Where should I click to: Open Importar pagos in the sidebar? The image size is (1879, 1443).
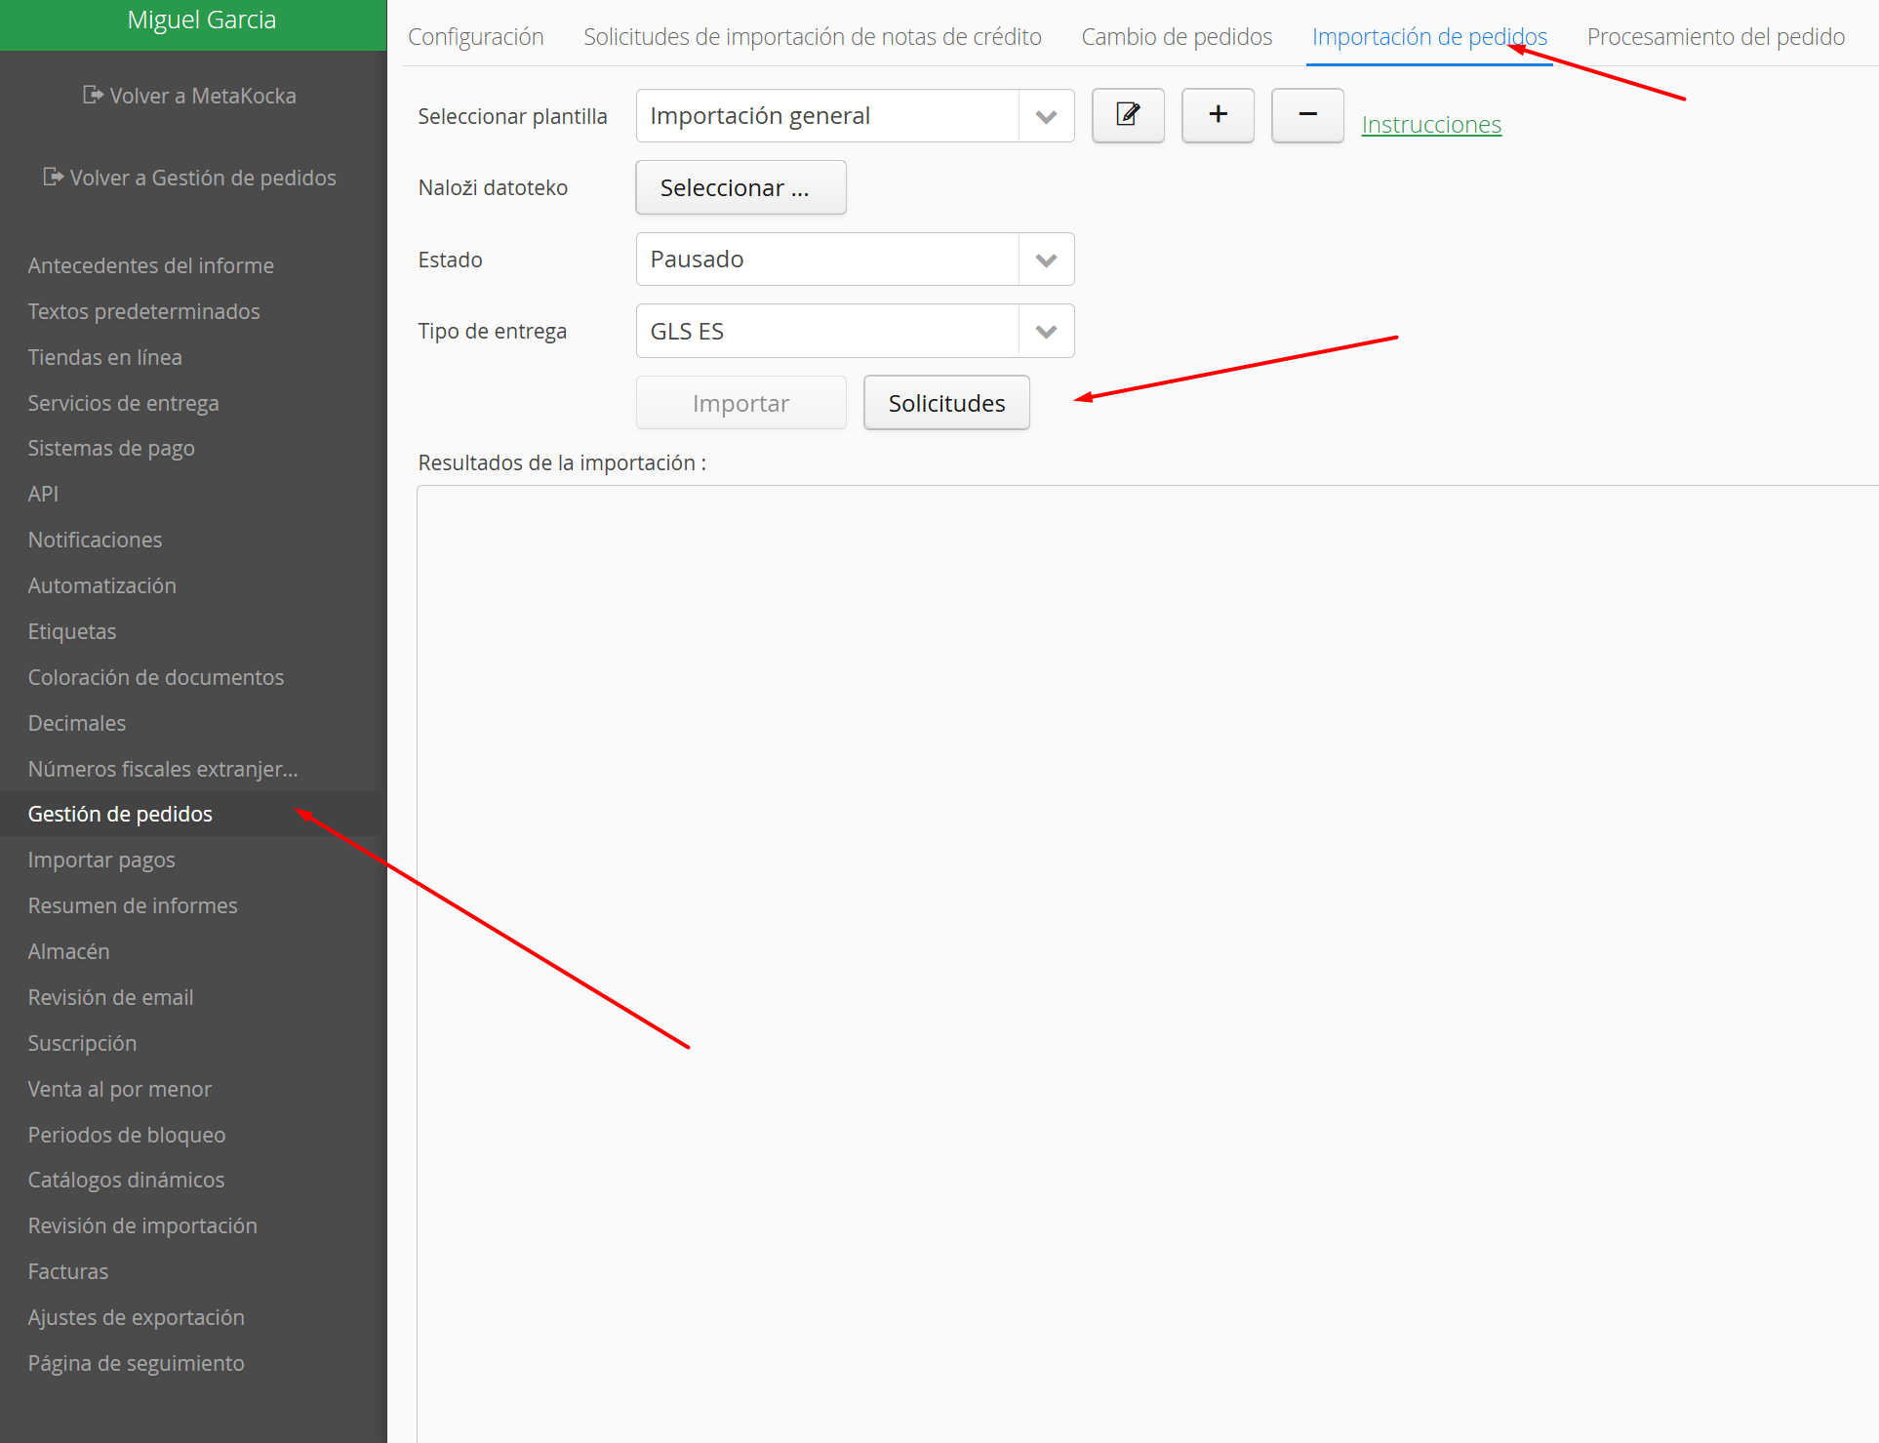pos(101,860)
